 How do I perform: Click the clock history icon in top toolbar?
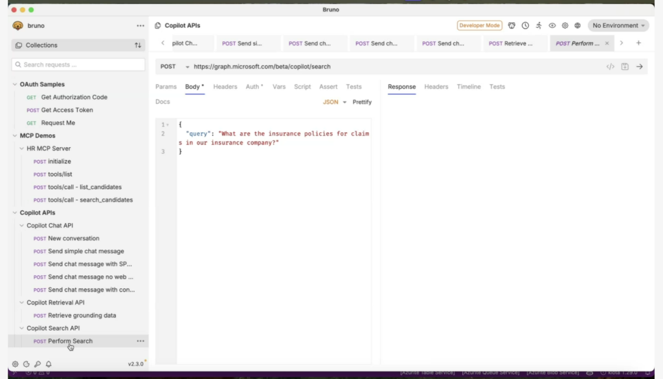click(525, 26)
